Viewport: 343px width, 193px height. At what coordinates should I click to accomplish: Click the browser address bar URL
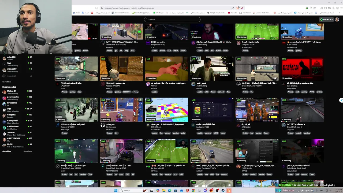[x=129, y=8]
